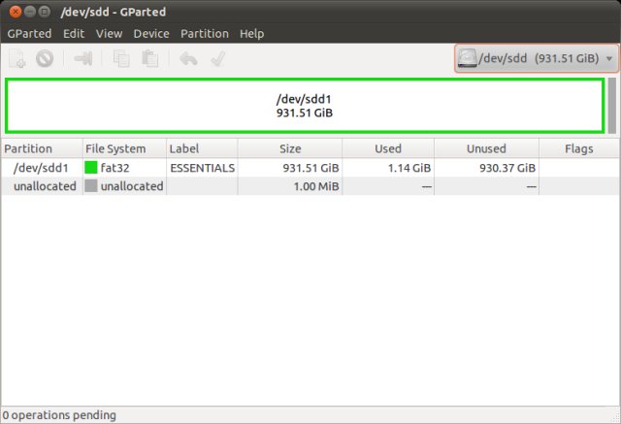Viewport: 621px width, 424px height.
Task: Open the /dev/sdd device dropdown arrow
Action: click(x=609, y=58)
